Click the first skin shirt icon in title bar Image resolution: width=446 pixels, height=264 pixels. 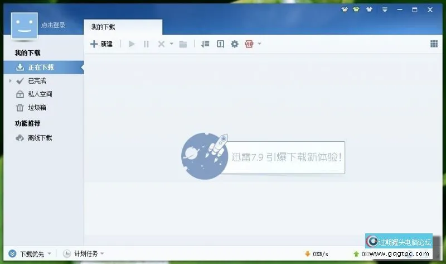click(x=345, y=9)
